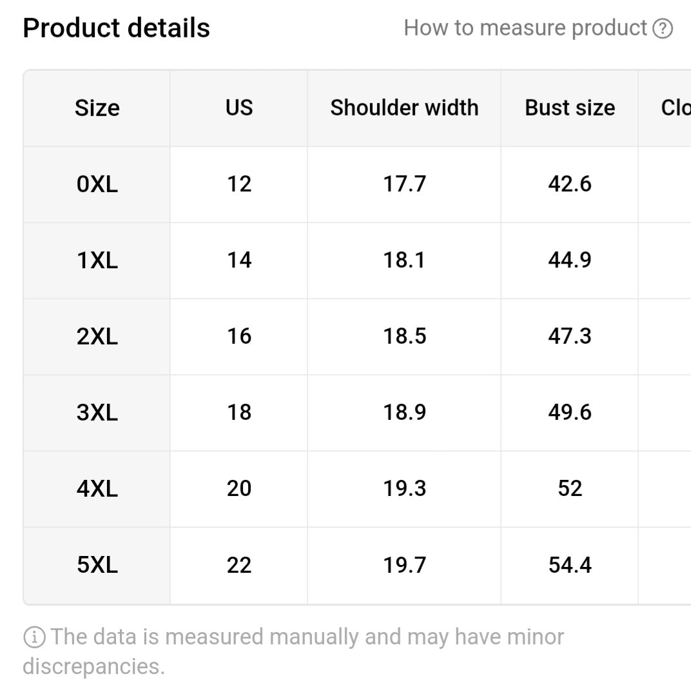The width and height of the screenshot is (691, 685).
Task: Click the Shoulder width column header
Action: coord(404,108)
